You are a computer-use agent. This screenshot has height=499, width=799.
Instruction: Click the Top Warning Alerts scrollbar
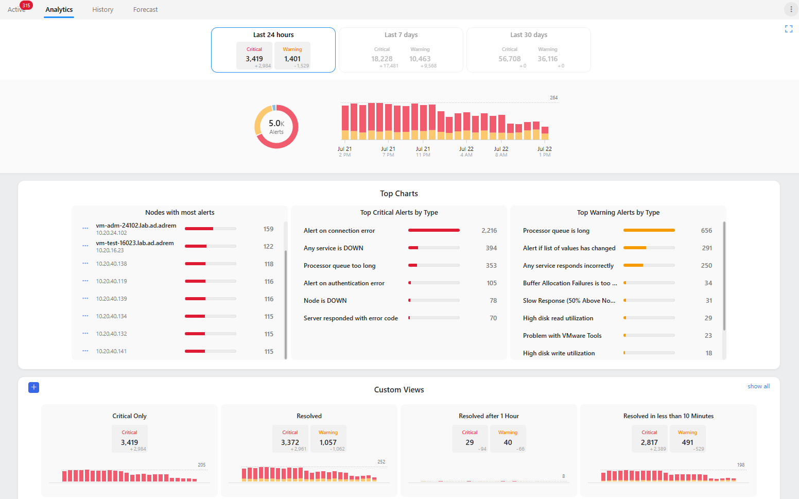pos(724,276)
